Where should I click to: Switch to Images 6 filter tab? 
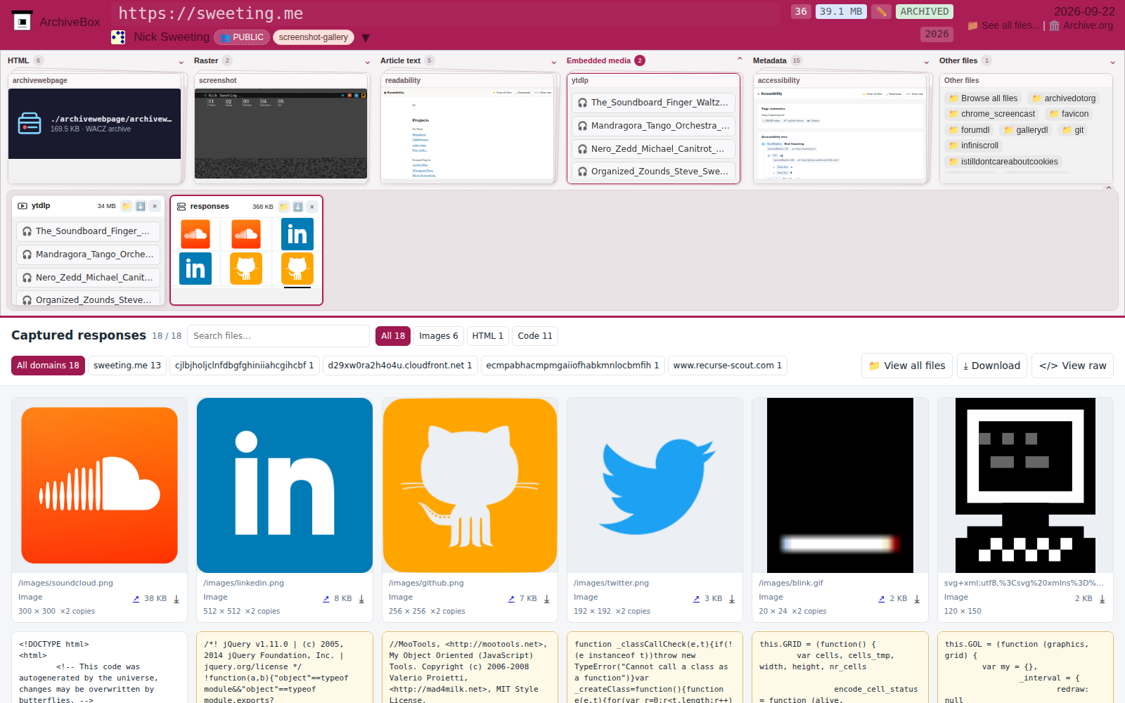tap(439, 336)
